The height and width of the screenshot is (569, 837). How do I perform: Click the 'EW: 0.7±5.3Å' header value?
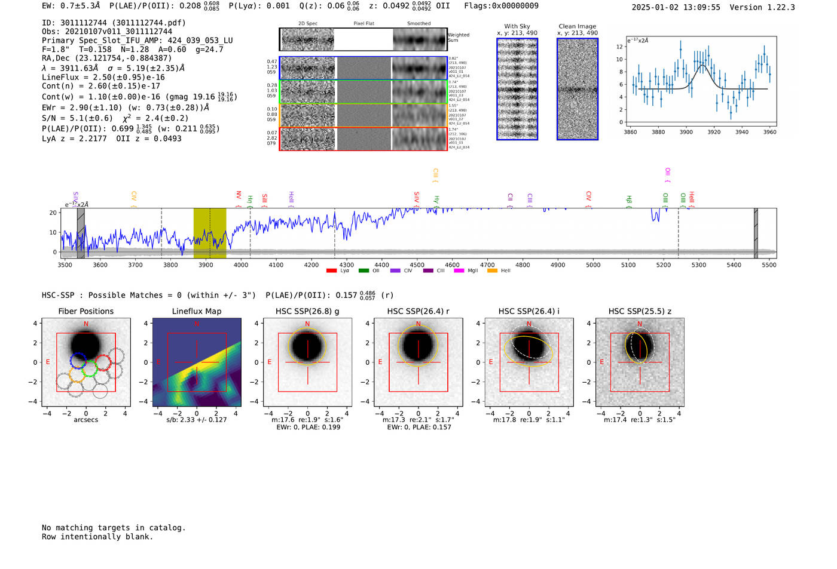(71, 6)
